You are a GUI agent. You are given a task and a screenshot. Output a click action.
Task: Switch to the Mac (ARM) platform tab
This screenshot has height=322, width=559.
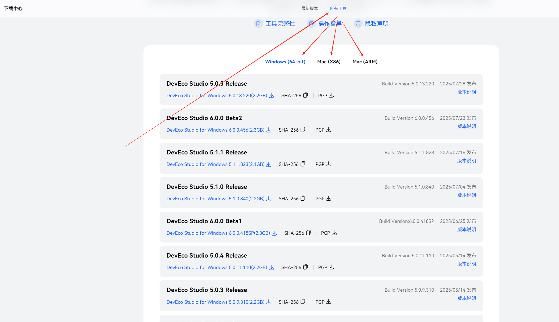(365, 61)
